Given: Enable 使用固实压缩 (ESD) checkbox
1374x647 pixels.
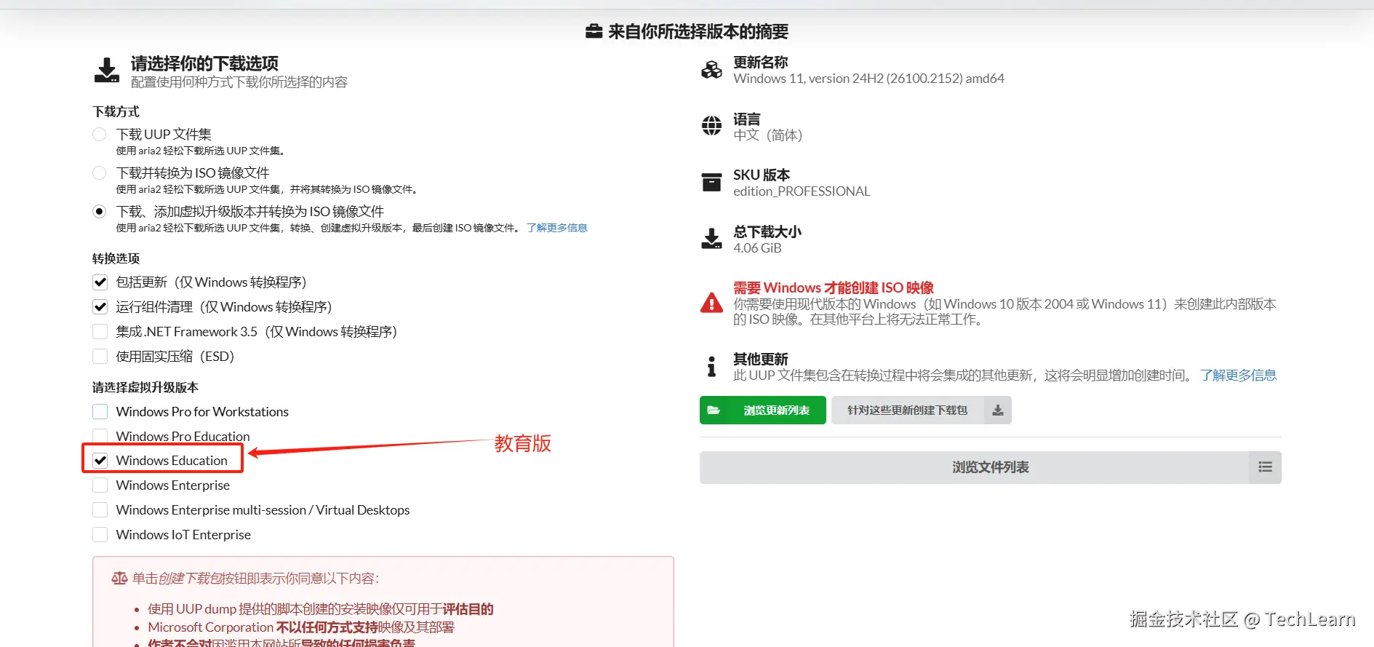Looking at the screenshot, I should tap(100, 357).
